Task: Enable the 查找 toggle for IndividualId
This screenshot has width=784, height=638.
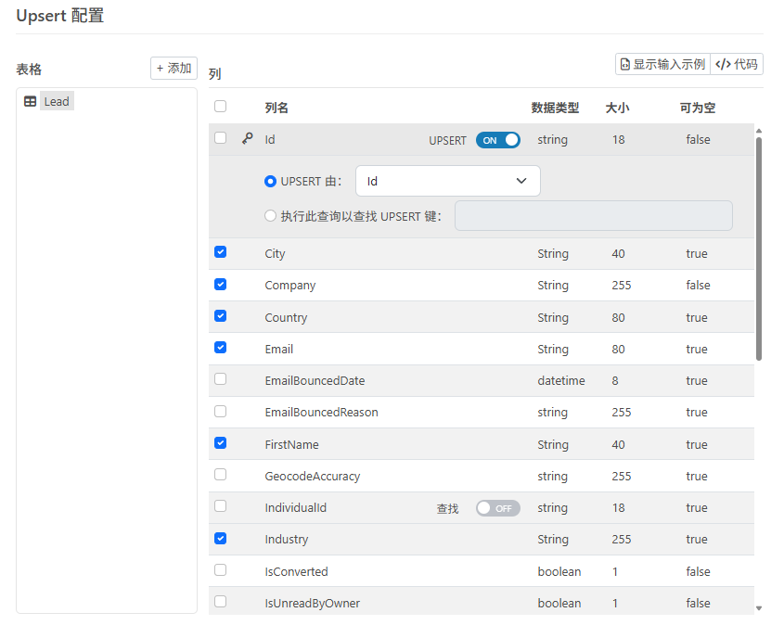Action: pos(498,508)
